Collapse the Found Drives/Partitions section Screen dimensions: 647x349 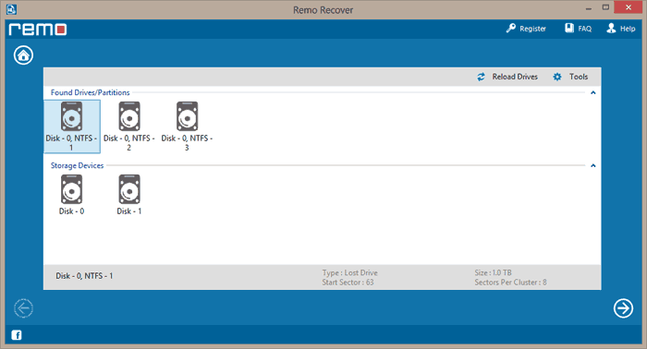(x=593, y=92)
